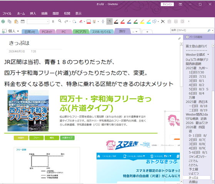Select the Lasso select tool

point(74,21)
